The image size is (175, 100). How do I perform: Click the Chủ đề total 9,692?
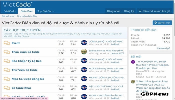point(167,35)
